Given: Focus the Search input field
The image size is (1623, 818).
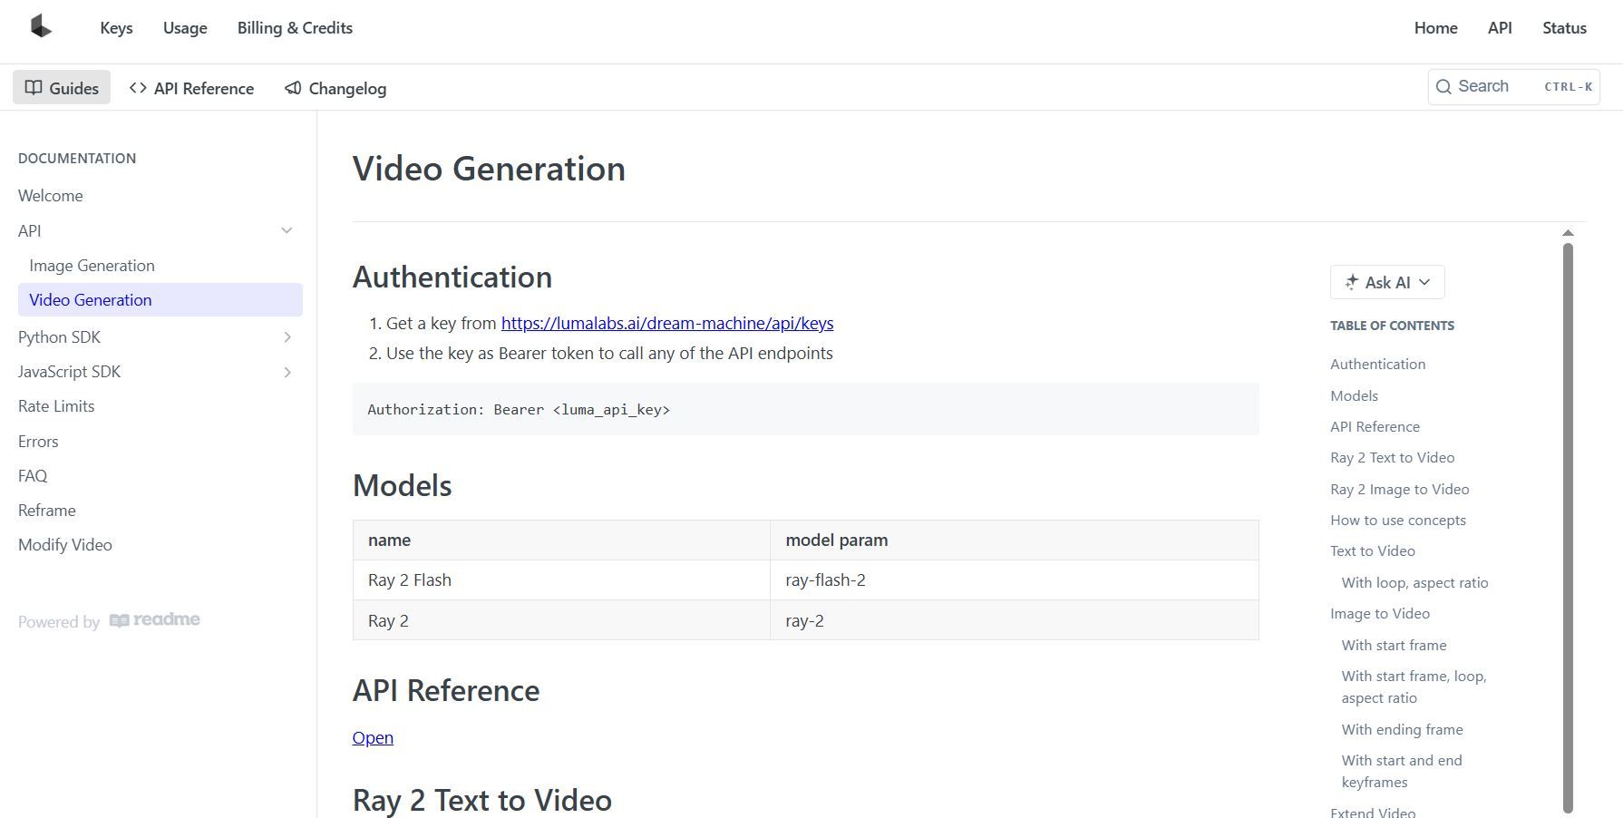Looking at the screenshot, I should coord(1496,87).
